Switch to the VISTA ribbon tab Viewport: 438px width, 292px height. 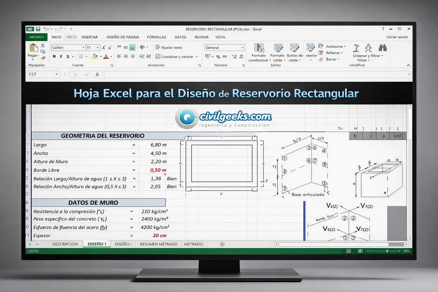[x=220, y=37]
